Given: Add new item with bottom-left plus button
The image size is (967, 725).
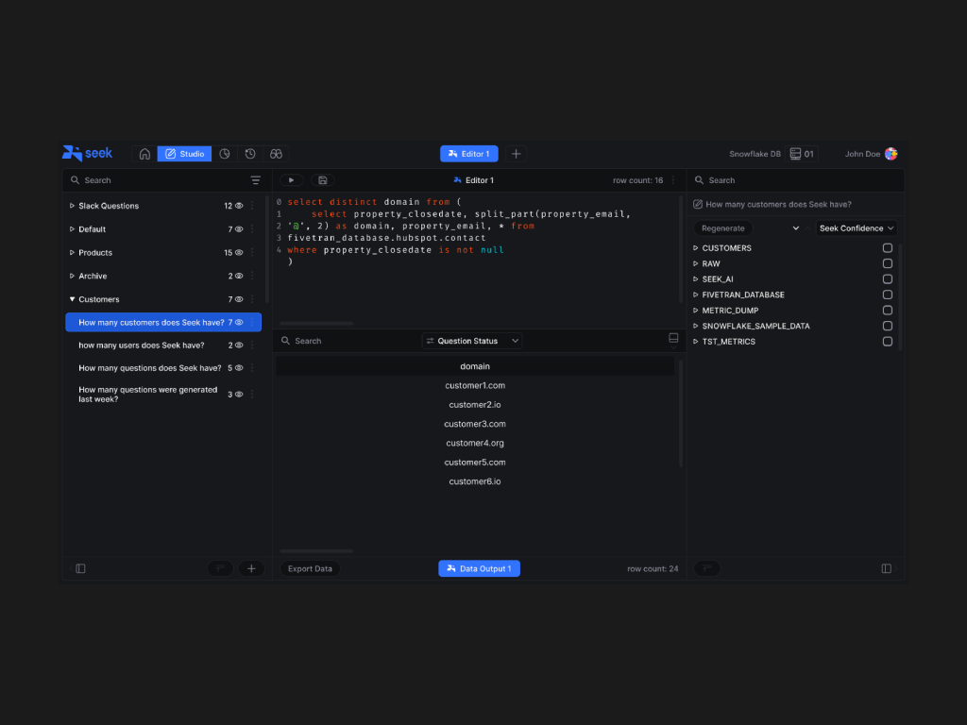Looking at the screenshot, I should (251, 568).
